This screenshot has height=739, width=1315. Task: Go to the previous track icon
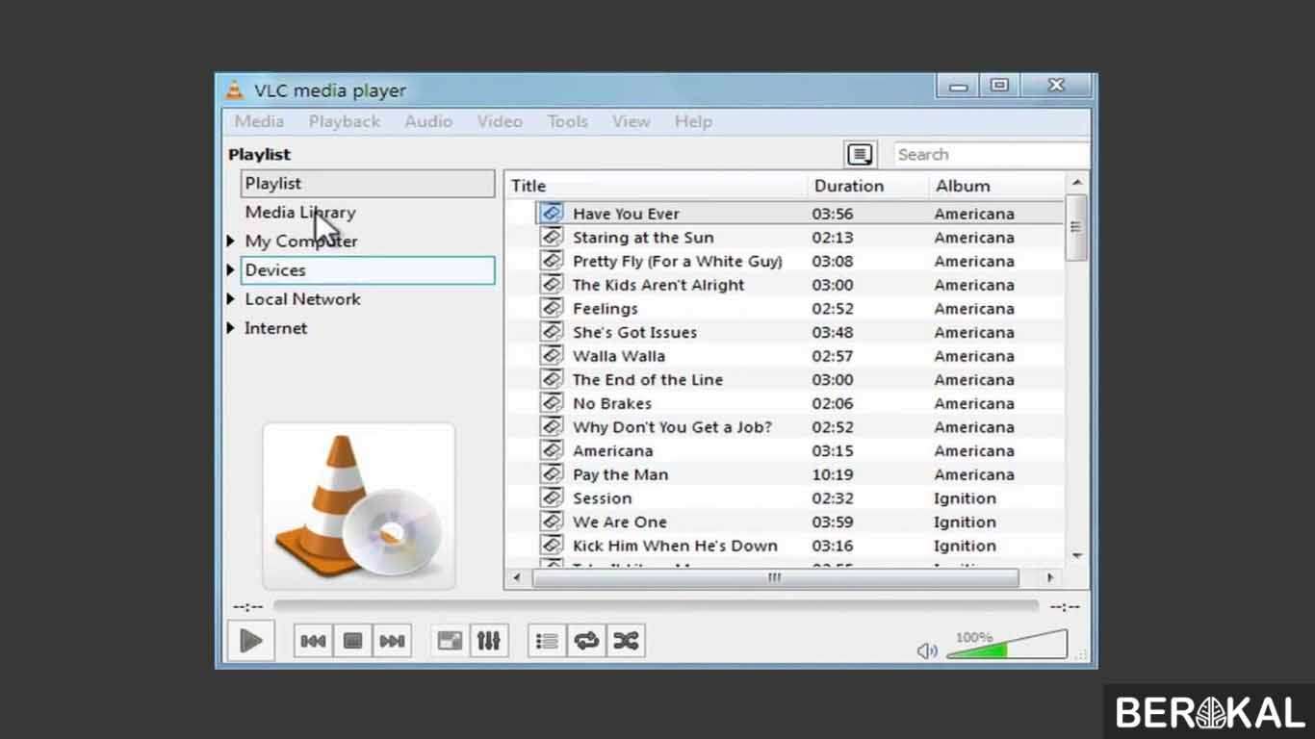(x=313, y=640)
